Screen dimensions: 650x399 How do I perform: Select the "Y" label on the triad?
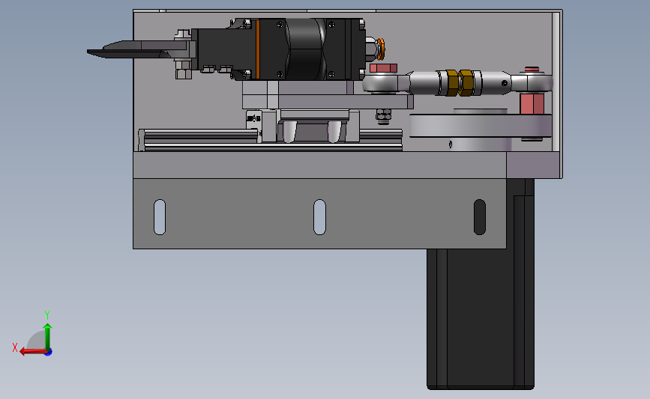click(x=47, y=315)
